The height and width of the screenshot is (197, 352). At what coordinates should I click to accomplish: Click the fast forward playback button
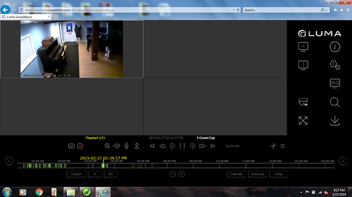[203, 146]
